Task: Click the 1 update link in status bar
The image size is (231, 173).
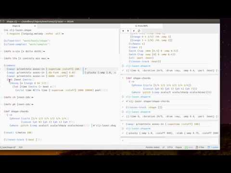Action: pos(213,147)
